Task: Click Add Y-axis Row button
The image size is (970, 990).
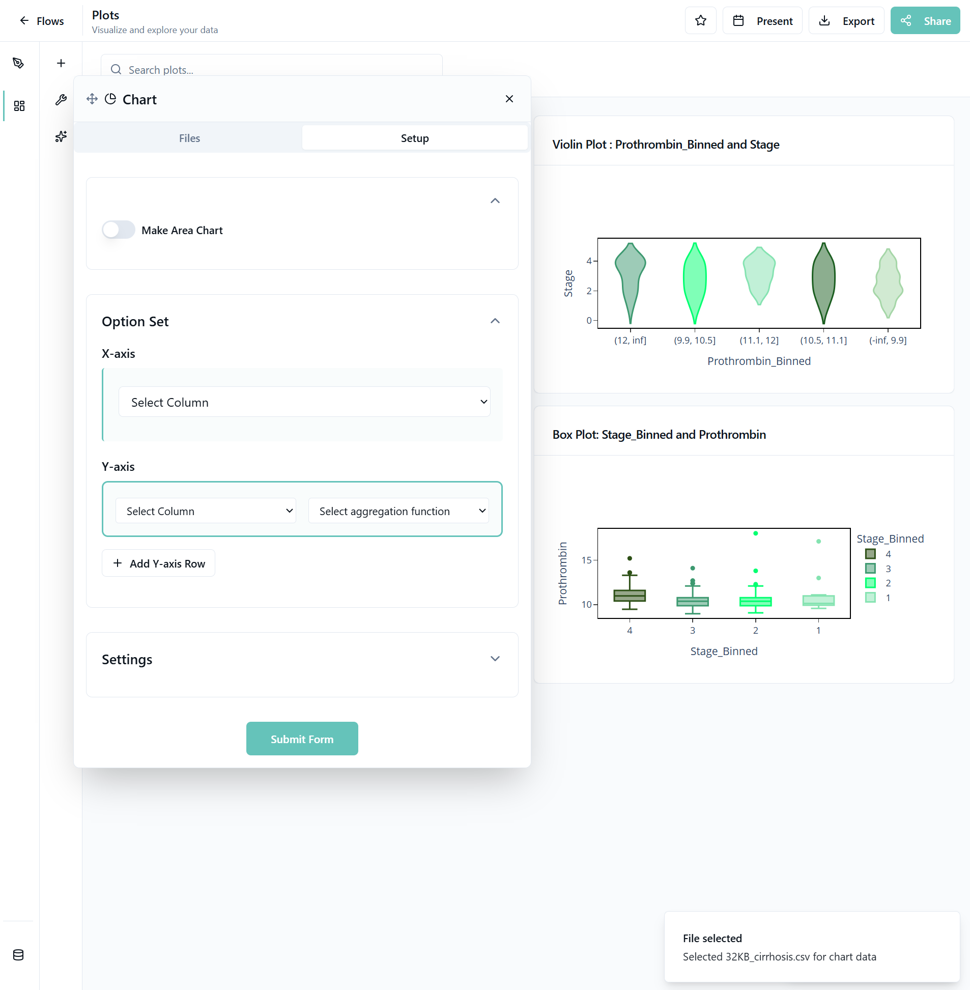Action: coord(158,563)
